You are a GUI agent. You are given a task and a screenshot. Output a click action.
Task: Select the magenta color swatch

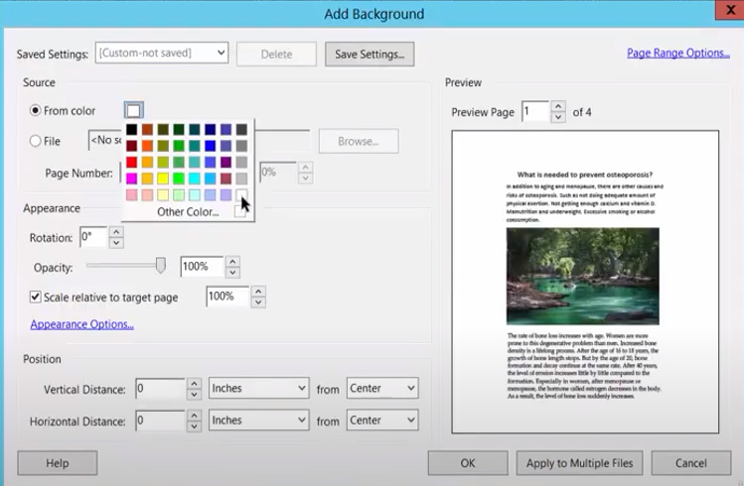click(x=132, y=179)
